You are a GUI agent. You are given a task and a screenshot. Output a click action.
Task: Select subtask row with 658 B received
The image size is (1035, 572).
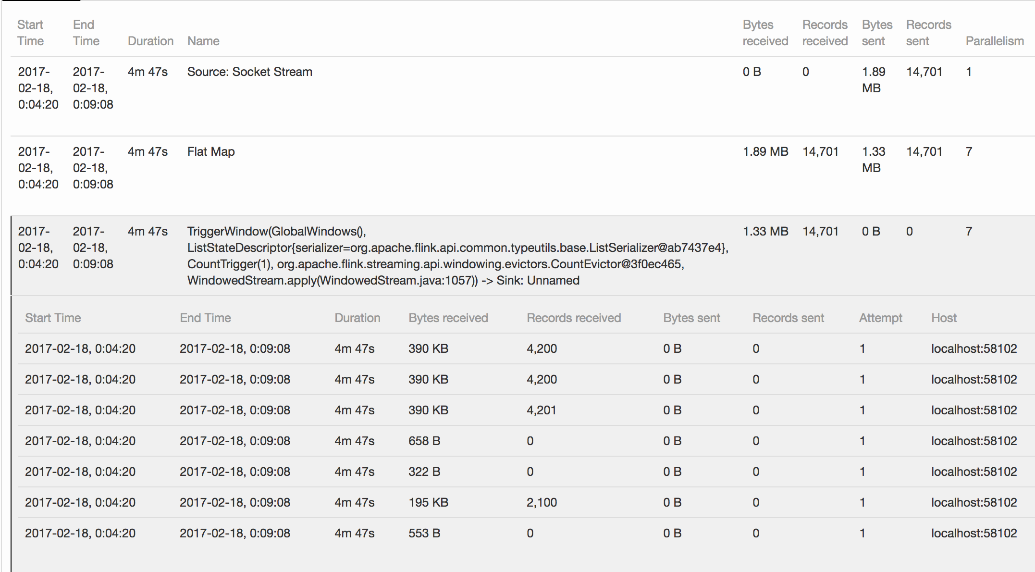pyautogui.click(x=424, y=441)
